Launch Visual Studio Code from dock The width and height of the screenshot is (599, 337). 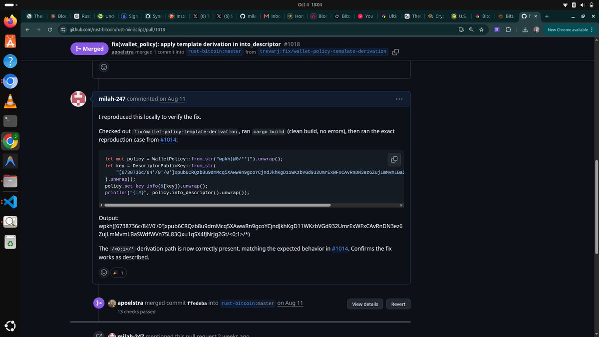click(x=10, y=201)
